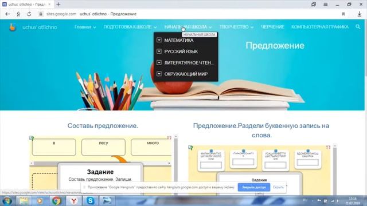Select РУССКИЙ ЯЗЫК in the dropdown menu
367x206 pixels.
(181, 51)
